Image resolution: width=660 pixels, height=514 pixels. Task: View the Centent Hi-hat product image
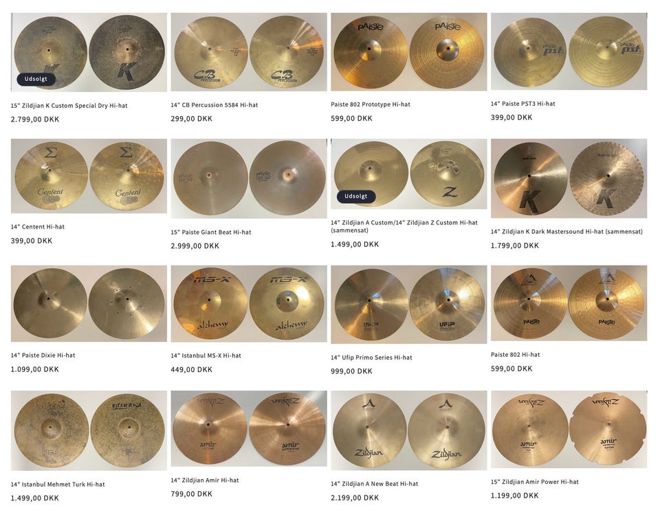pyautogui.click(x=89, y=176)
